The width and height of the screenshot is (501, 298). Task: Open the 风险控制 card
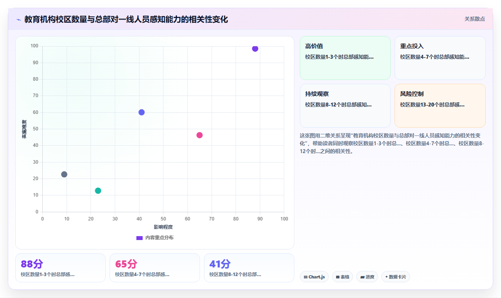point(440,106)
